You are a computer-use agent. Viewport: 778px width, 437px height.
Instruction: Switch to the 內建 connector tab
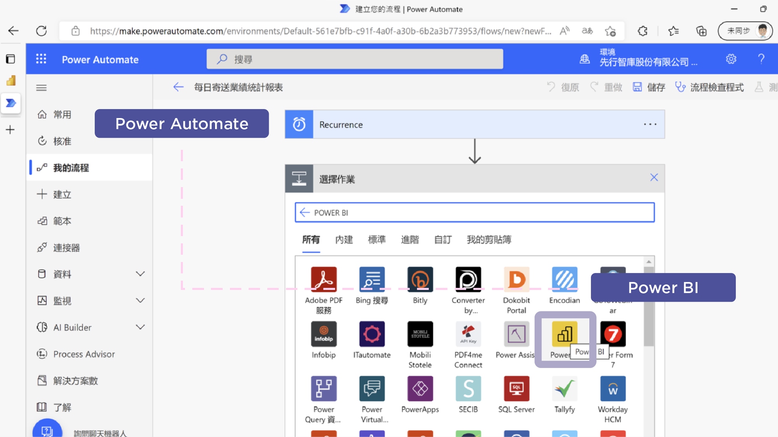coord(344,240)
